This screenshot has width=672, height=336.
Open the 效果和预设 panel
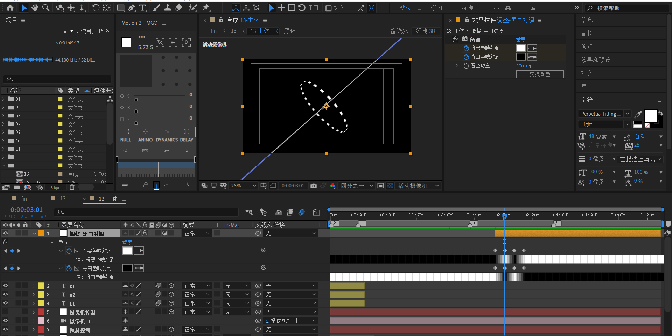[x=595, y=60]
